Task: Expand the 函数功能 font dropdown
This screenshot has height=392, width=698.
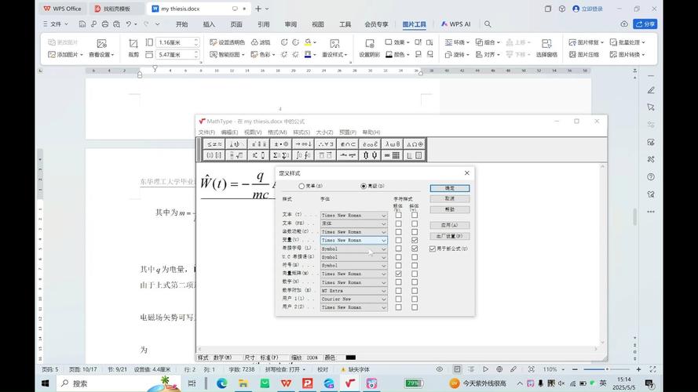Action: [383, 232]
